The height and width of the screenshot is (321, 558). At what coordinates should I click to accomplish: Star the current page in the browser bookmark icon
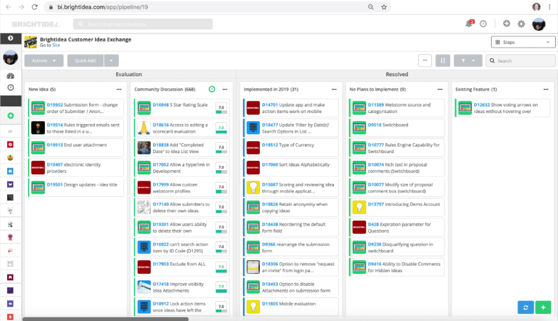[383, 7]
